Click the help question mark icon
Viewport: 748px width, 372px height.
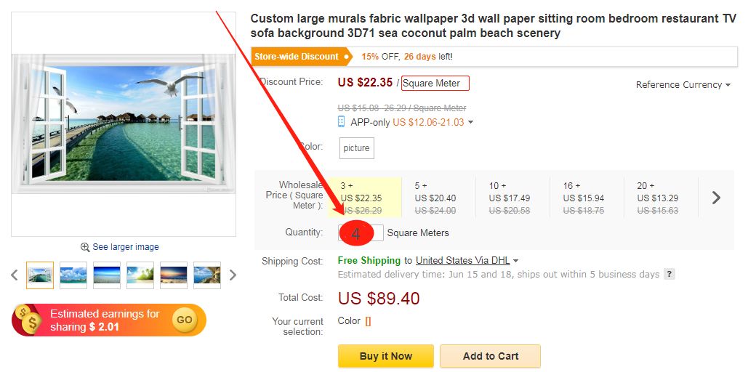[669, 275]
